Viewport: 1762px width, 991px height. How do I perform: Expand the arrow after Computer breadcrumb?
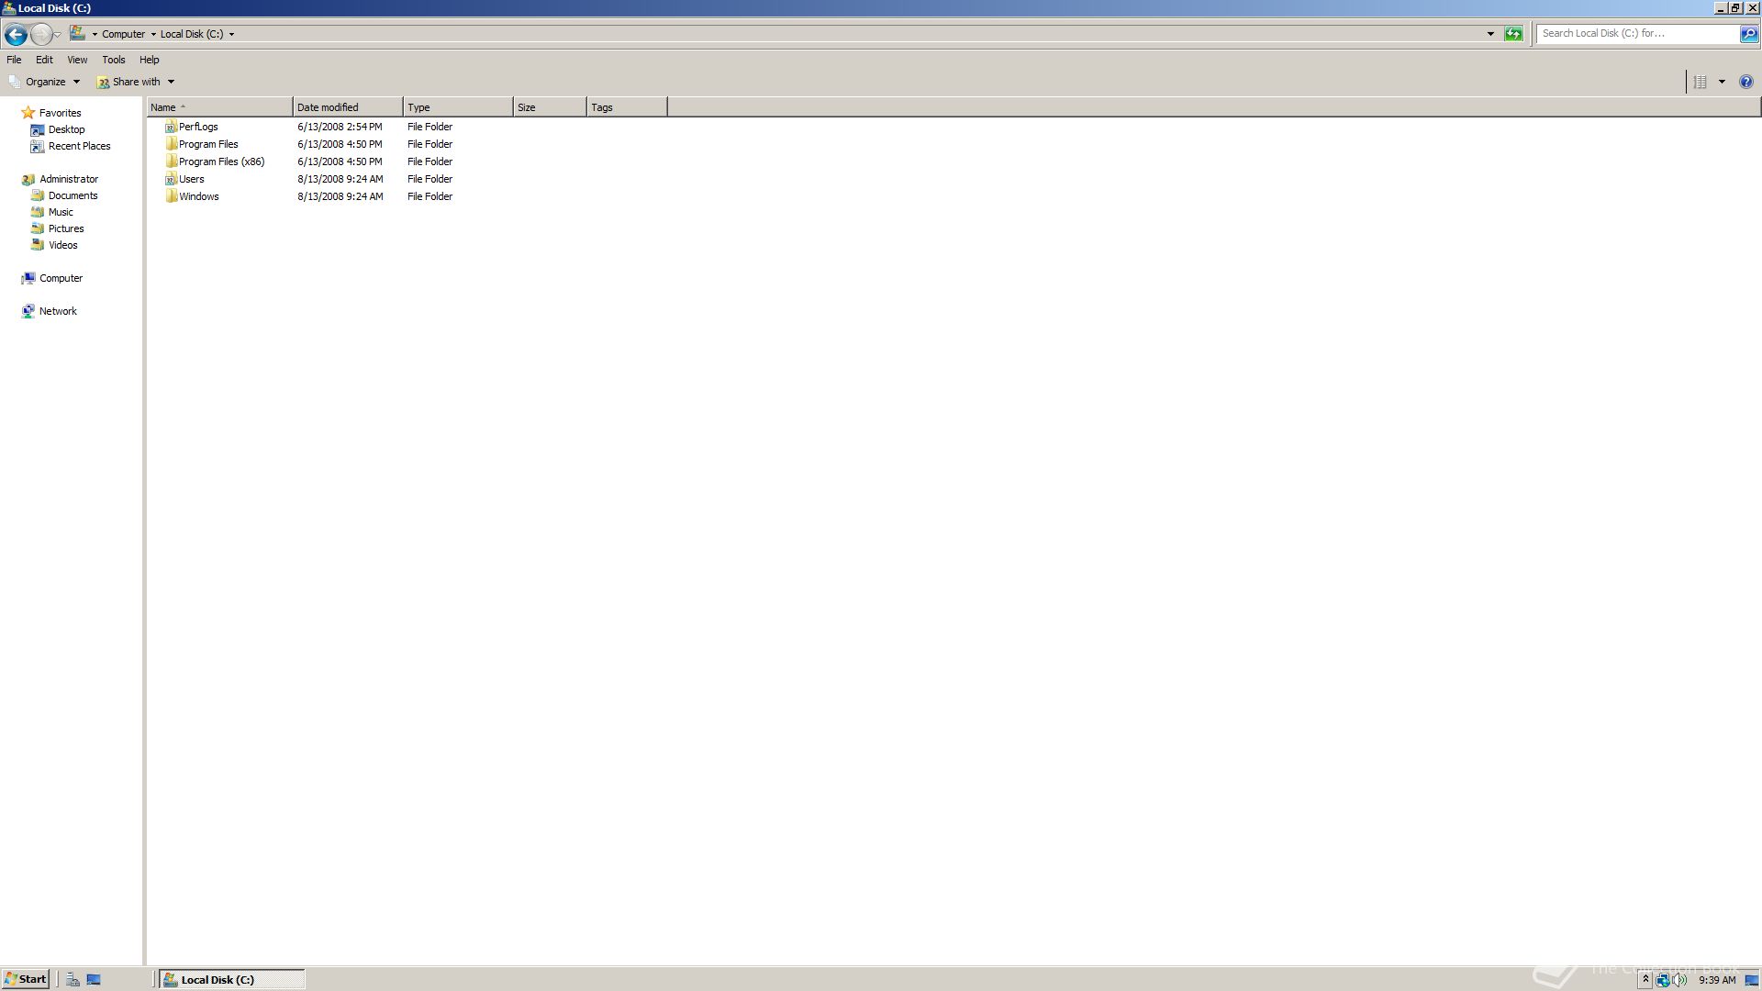[153, 34]
